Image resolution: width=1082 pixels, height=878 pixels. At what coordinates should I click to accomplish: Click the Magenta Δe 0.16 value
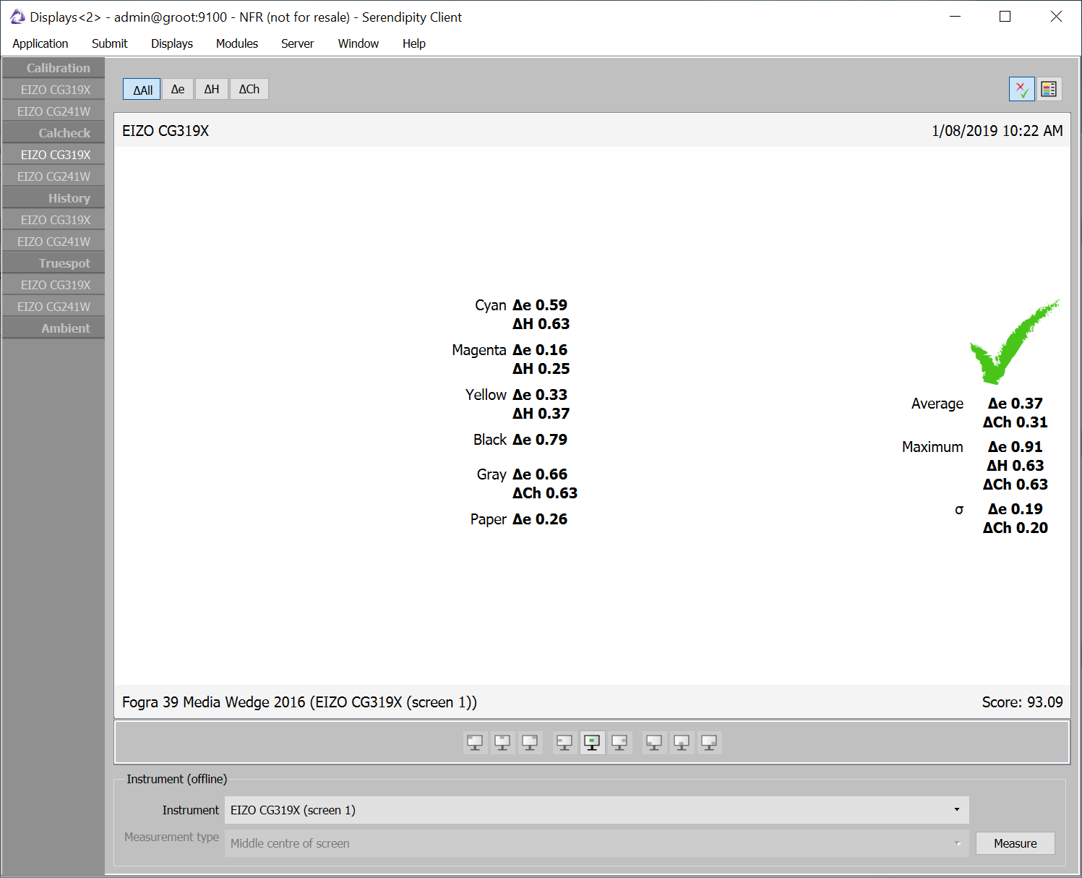pyautogui.click(x=540, y=350)
